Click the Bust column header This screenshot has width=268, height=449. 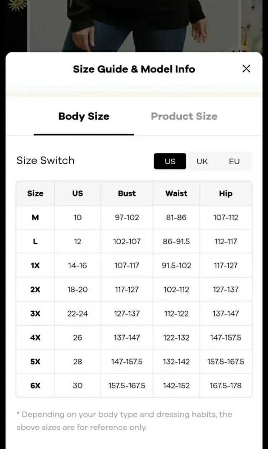(127, 193)
